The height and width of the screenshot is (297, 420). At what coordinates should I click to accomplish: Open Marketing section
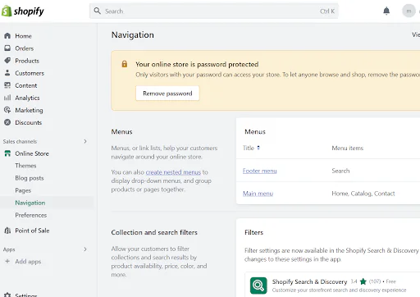pos(29,110)
